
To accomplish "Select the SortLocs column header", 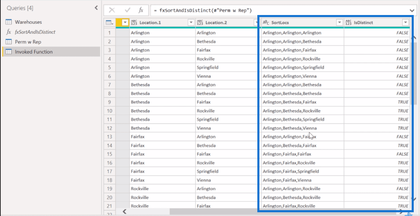I will [x=303, y=23].
